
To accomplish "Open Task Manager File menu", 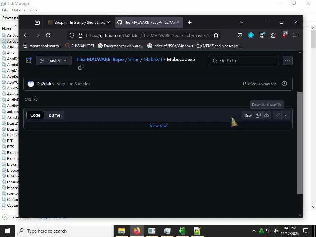I will pyautogui.click(x=5, y=10).
